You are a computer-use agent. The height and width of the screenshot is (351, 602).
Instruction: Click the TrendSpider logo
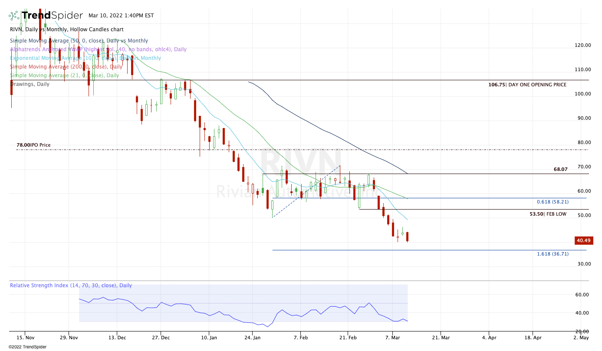click(x=46, y=16)
